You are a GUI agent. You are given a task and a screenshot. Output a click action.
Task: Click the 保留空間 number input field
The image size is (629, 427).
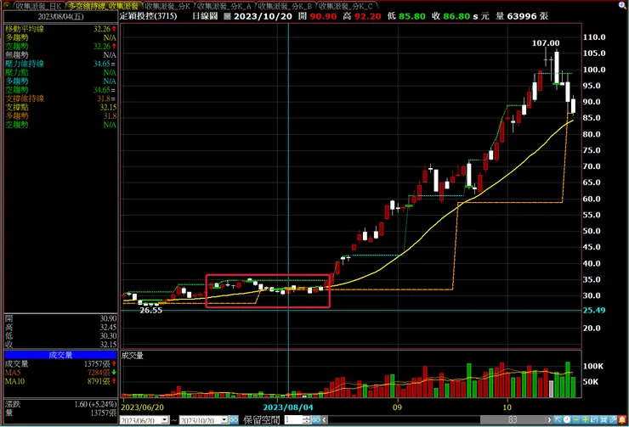point(293,420)
